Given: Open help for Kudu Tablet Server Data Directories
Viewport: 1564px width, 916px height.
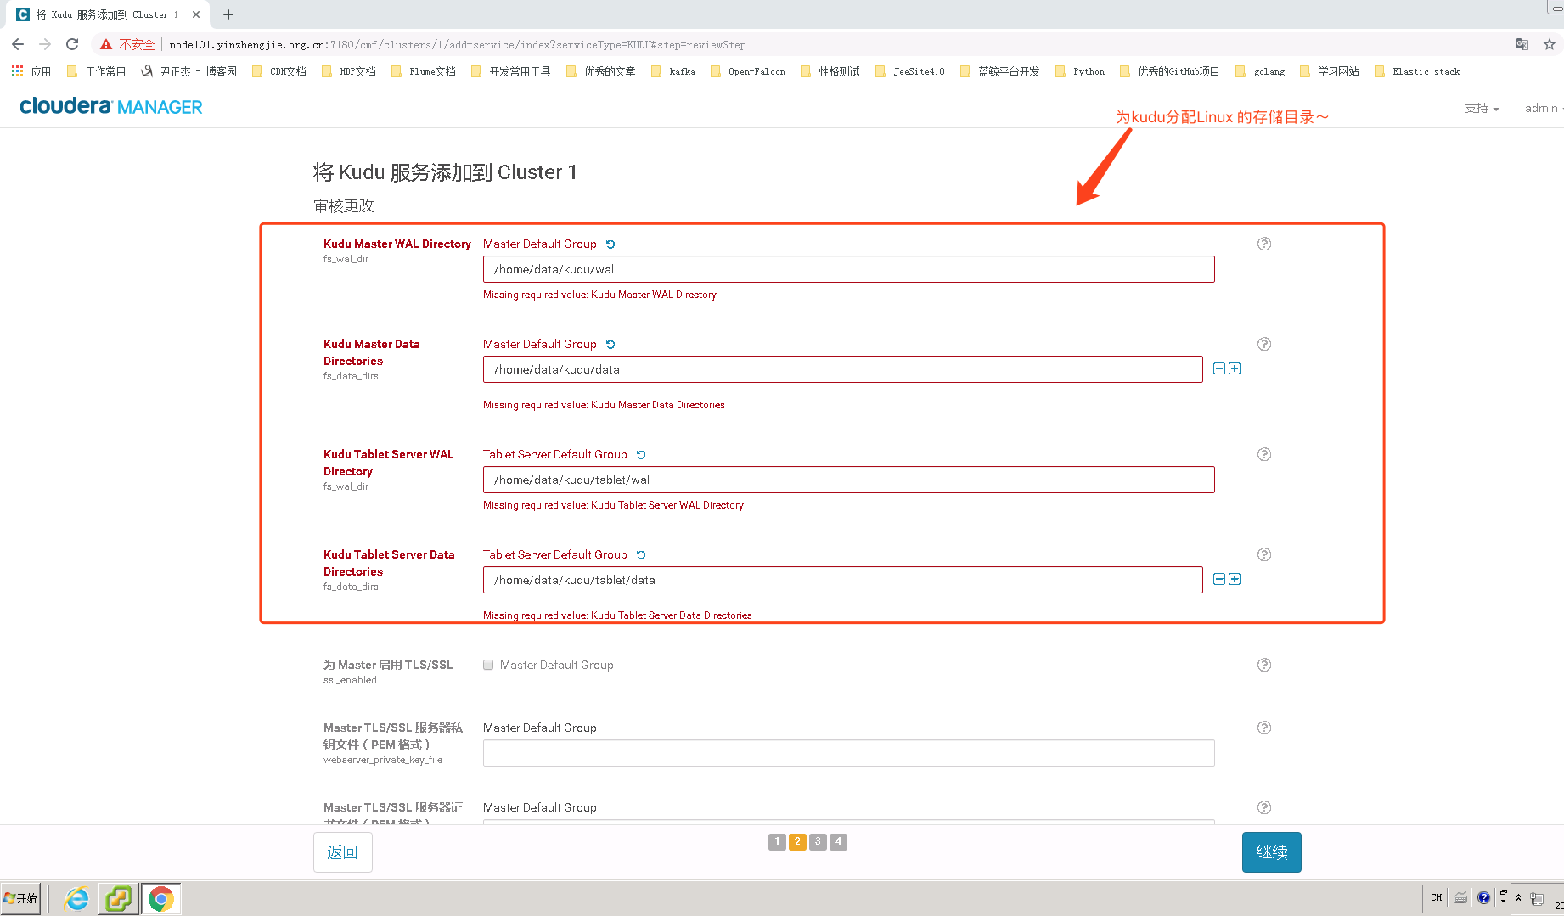Looking at the screenshot, I should pos(1264,554).
